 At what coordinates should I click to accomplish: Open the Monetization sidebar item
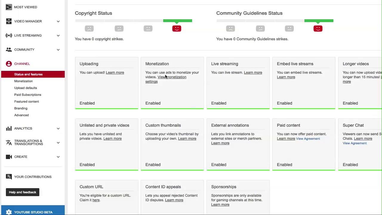tap(23, 81)
